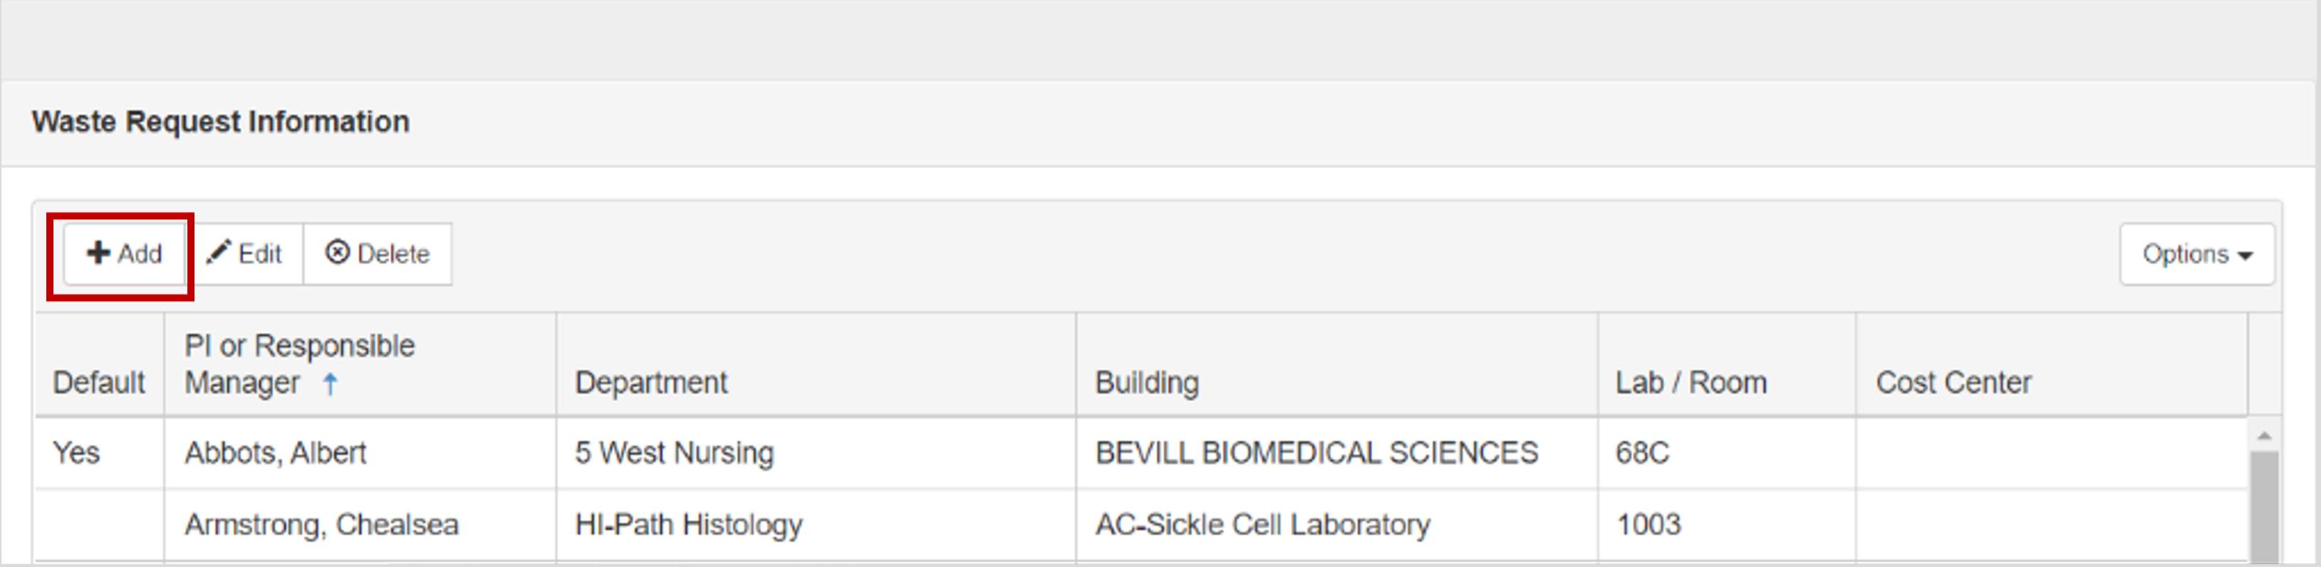Sort by the Lab / Room column header
This screenshot has width=2321, height=567.
1691,383
